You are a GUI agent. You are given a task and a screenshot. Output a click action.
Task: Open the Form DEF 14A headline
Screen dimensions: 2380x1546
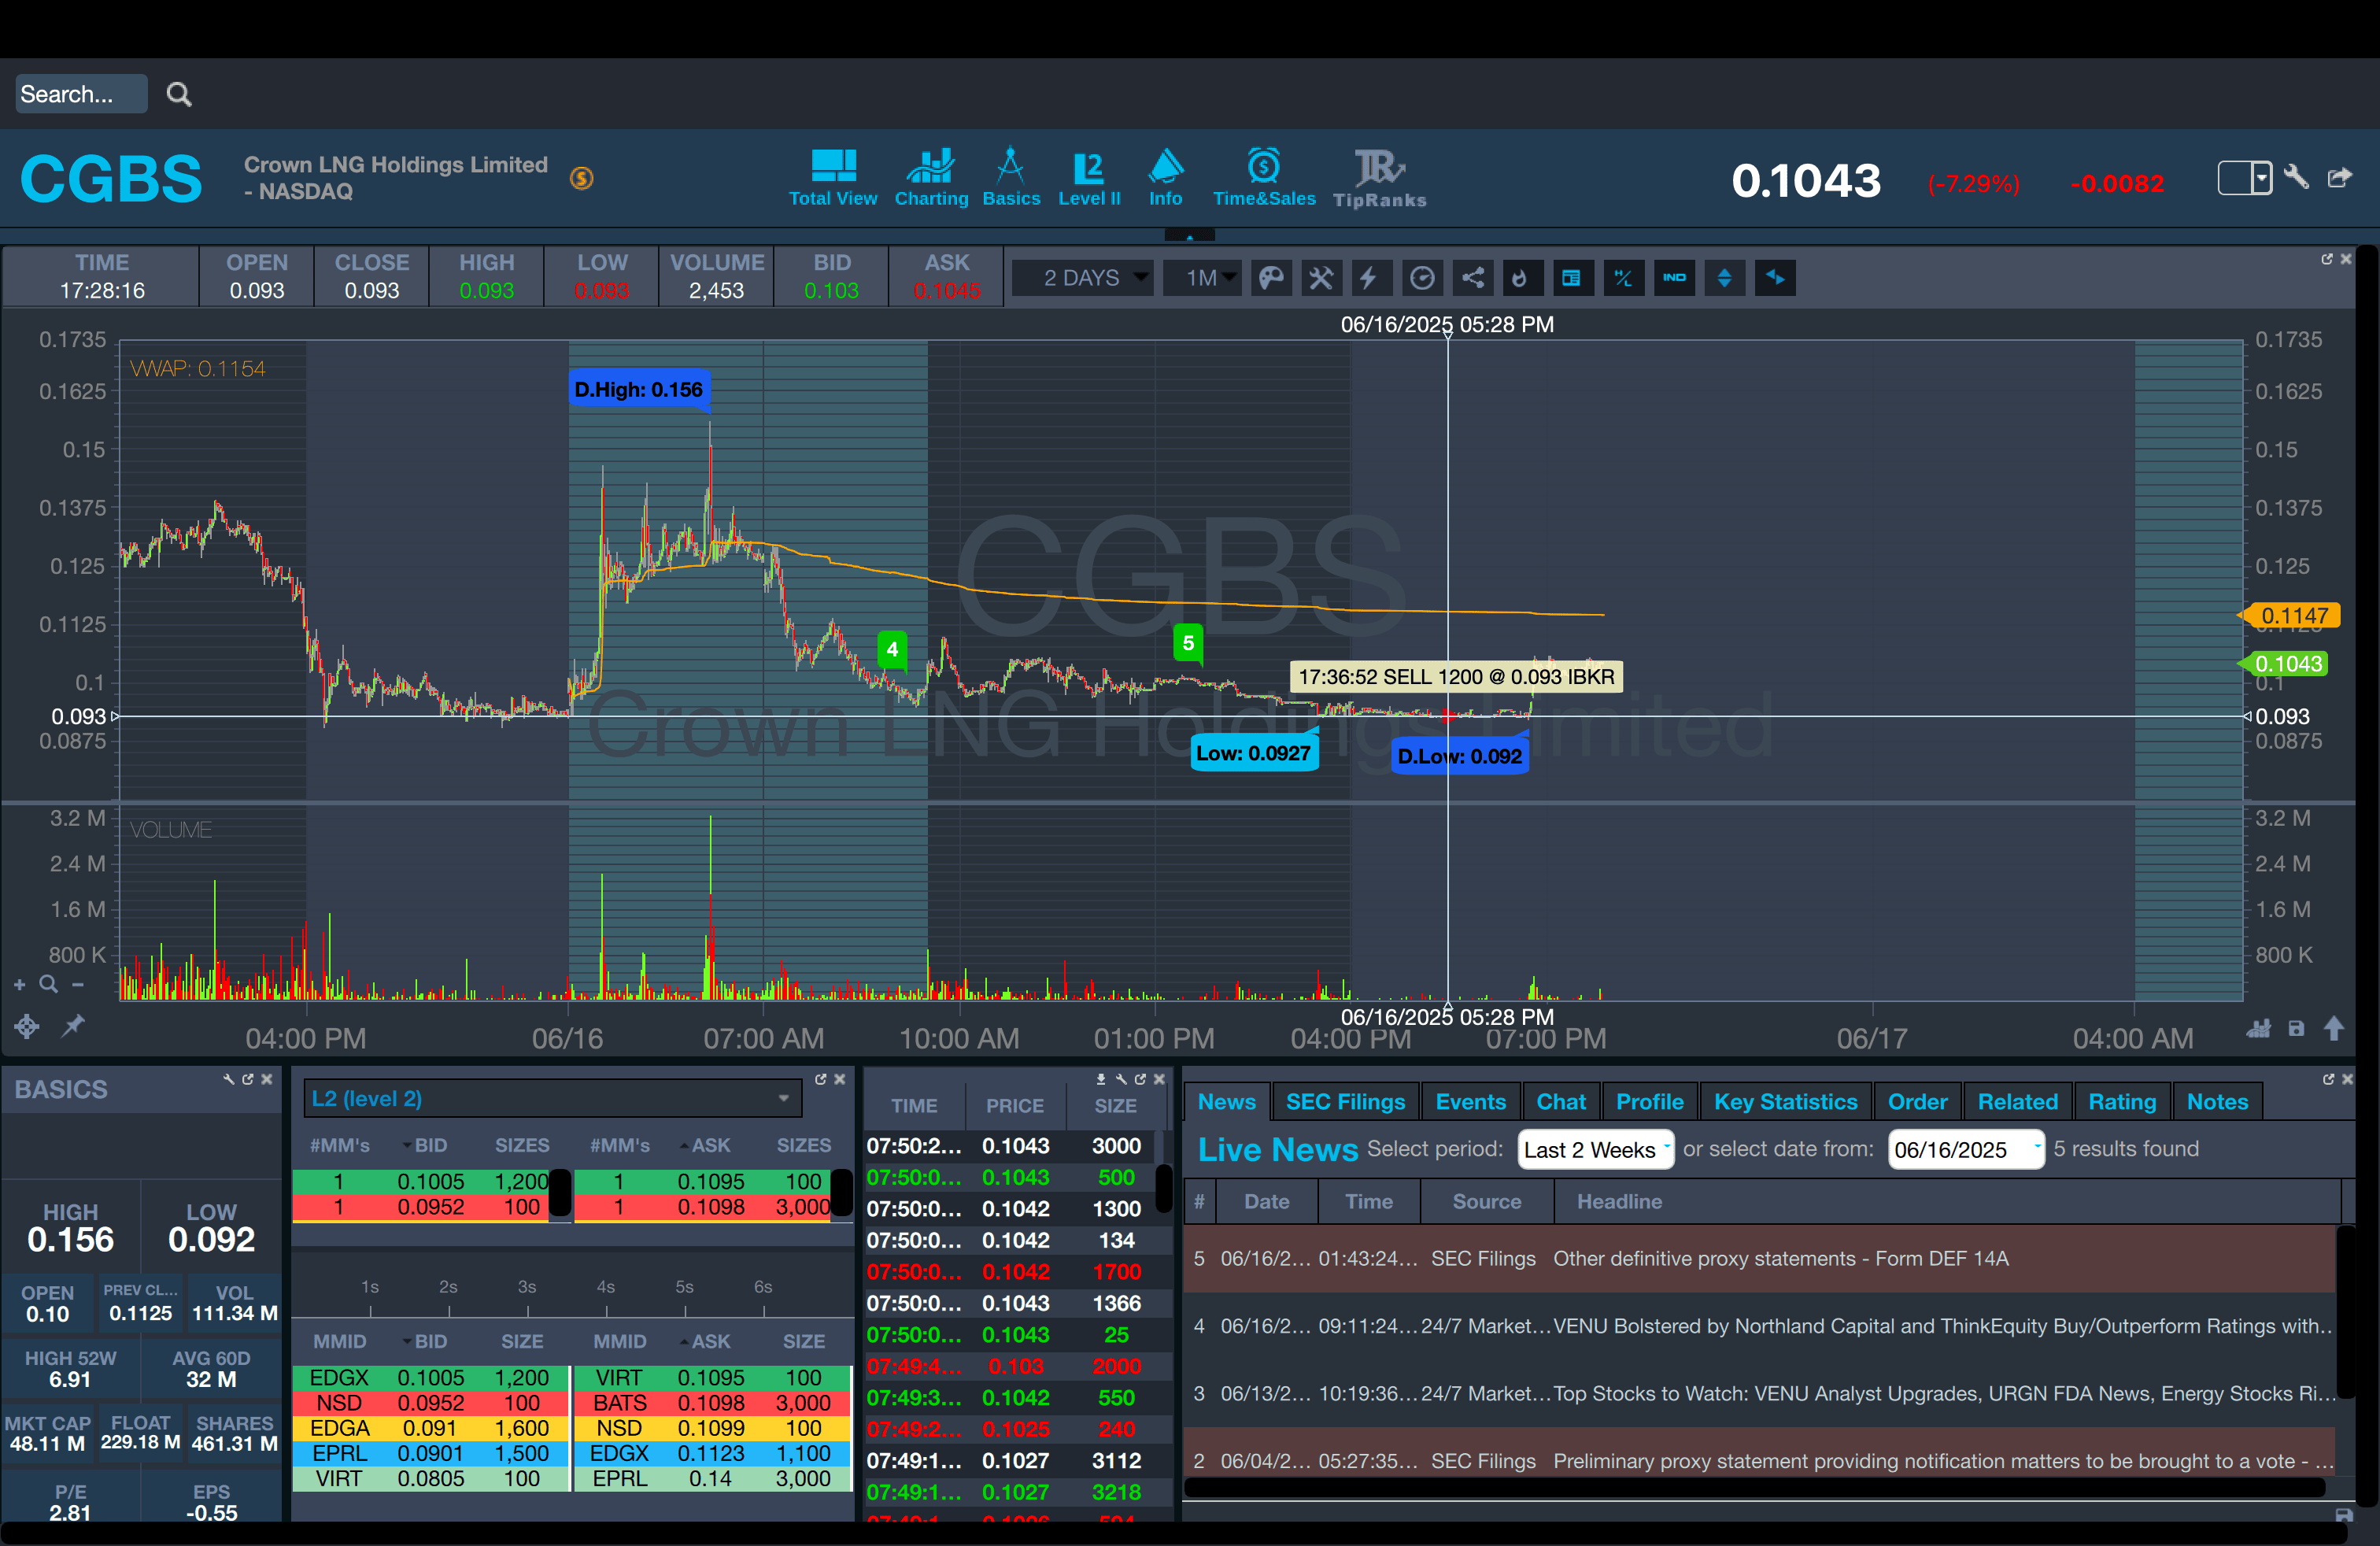pos(1780,1259)
